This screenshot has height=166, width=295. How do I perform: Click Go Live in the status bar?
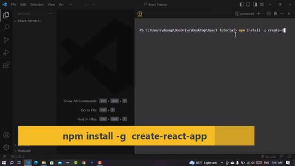click(x=268, y=157)
